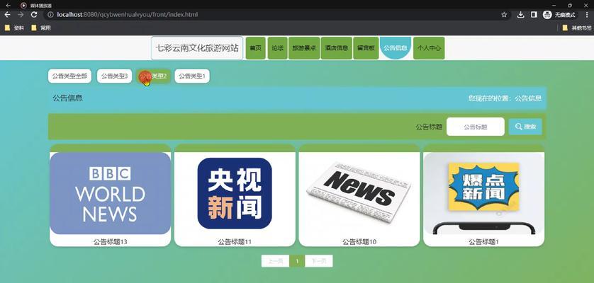Click the 搜索 button with magnifier
The height and width of the screenshot is (283, 594).
click(525, 127)
